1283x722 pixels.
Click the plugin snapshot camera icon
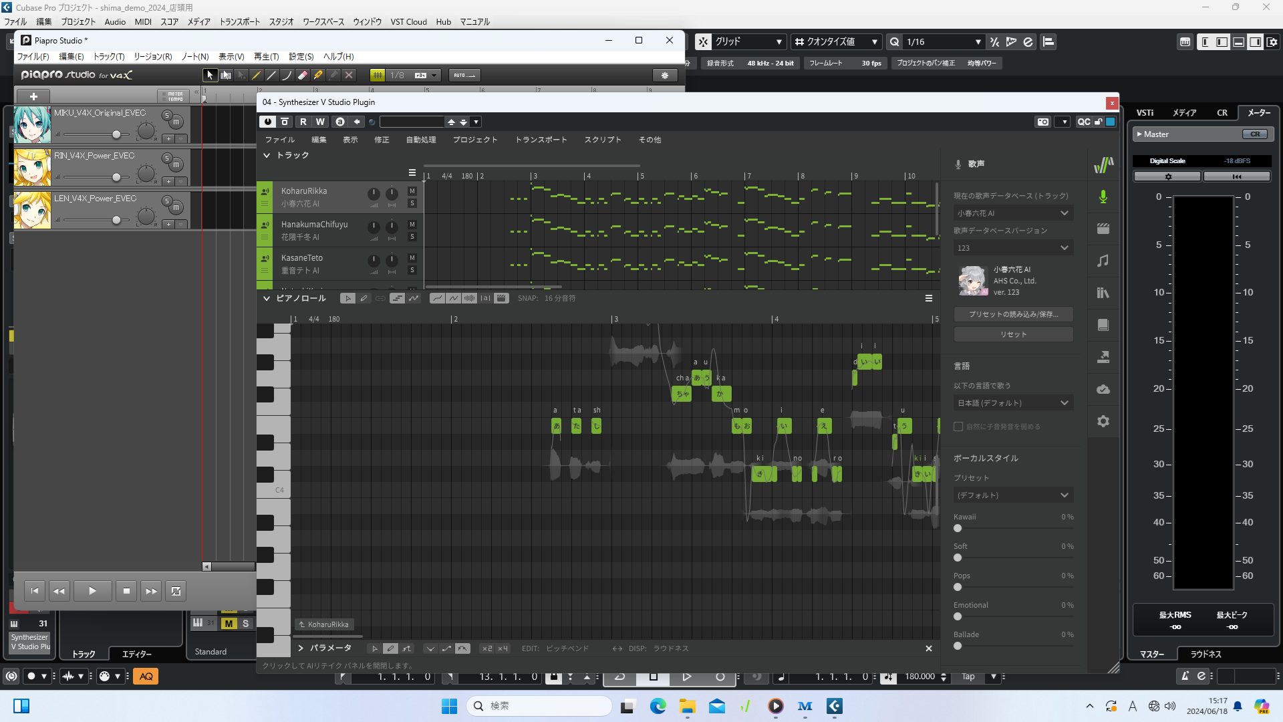1042,122
